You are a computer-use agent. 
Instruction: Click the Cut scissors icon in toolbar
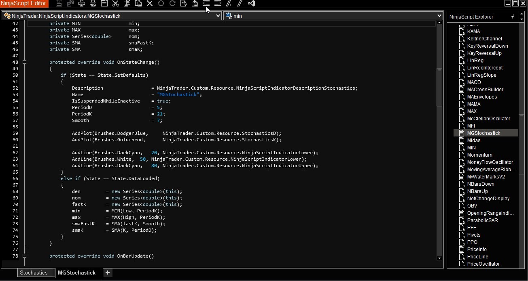point(116,4)
